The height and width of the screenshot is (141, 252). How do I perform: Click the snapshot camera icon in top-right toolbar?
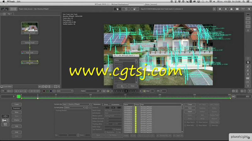tap(232, 9)
